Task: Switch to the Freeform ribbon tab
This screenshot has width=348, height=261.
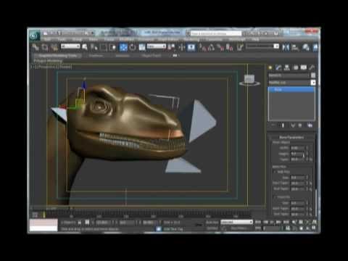Action: coord(96,56)
